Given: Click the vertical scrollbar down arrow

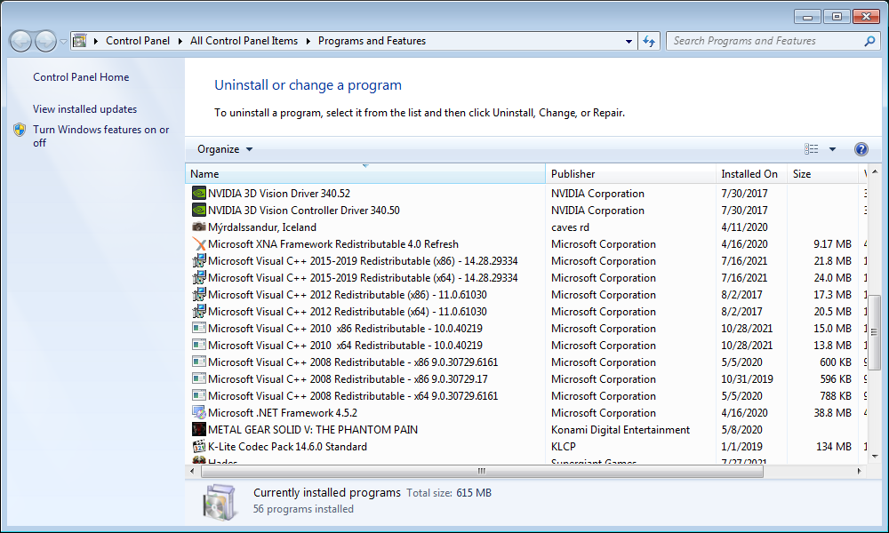Looking at the screenshot, I should tap(874, 456).
